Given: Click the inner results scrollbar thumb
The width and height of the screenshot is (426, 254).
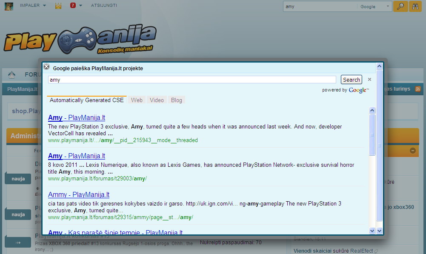Looking at the screenshot, I should [x=372, y=135].
